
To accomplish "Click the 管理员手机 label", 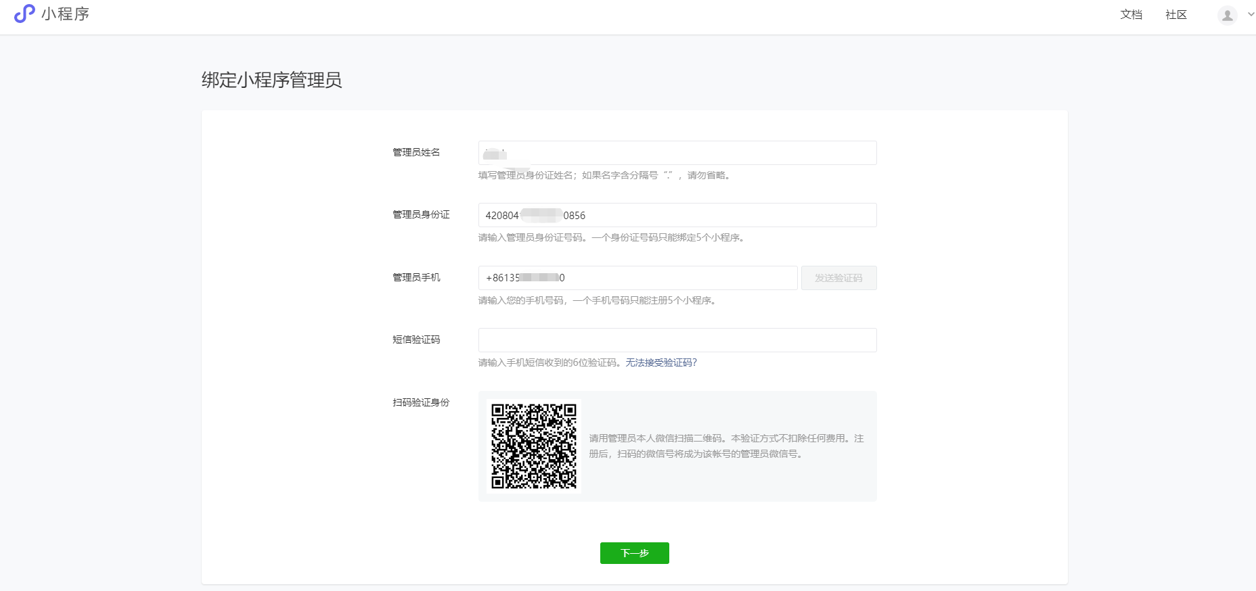I will [416, 278].
